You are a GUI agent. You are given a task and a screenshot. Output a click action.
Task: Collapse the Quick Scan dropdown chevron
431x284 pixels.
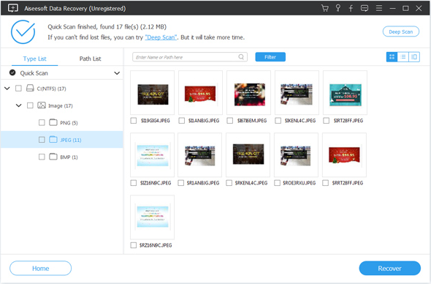(x=117, y=73)
